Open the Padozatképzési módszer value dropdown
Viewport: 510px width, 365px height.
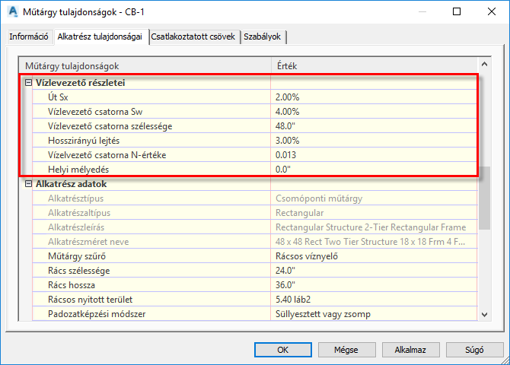click(x=373, y=313)
